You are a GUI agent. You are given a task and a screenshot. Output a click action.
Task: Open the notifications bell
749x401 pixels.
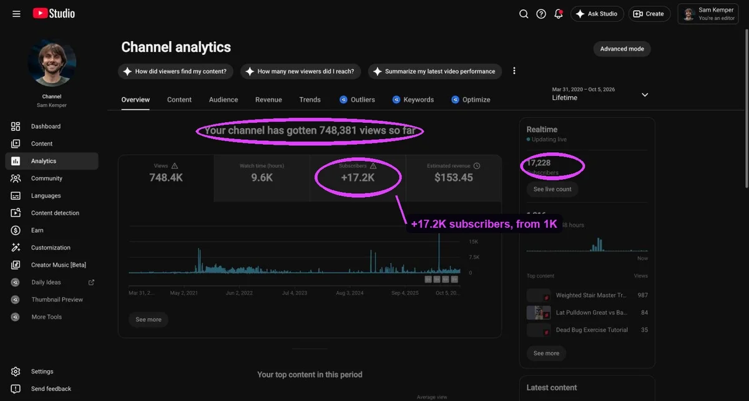tap(559, 14)
